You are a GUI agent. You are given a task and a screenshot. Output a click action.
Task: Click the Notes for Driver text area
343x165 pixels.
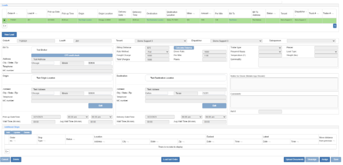284,84
